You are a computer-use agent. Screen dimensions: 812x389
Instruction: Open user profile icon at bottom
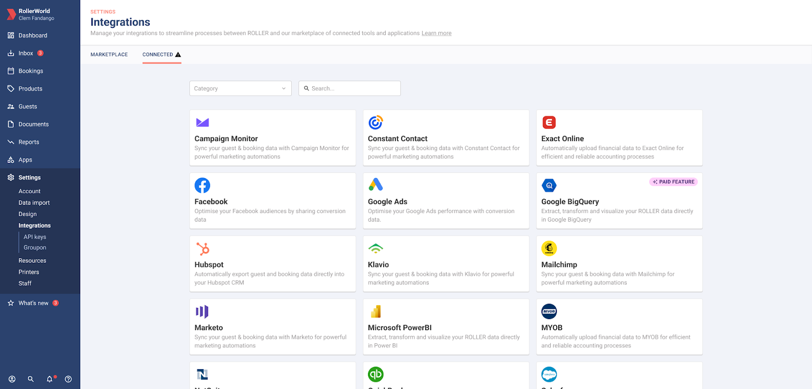coord(12,379)
